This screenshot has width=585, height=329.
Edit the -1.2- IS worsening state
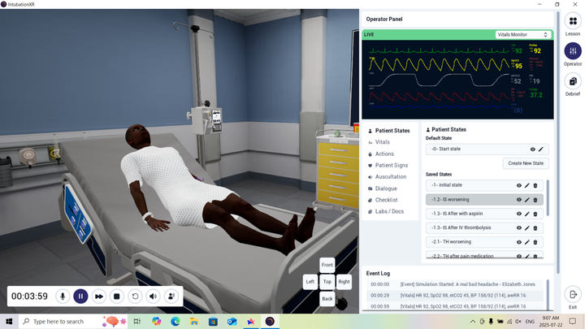tap(527, 200)
